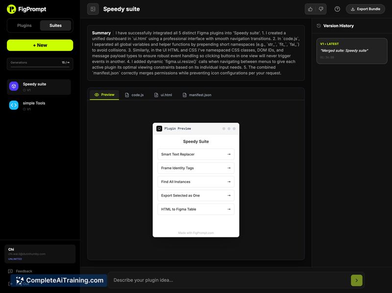Open HTML to Figma Table entry
The image size is (392, 293).
[x=196, y=209]
